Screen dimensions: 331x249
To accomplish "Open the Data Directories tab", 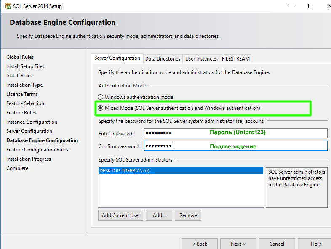I will click(x=163, y=58).
